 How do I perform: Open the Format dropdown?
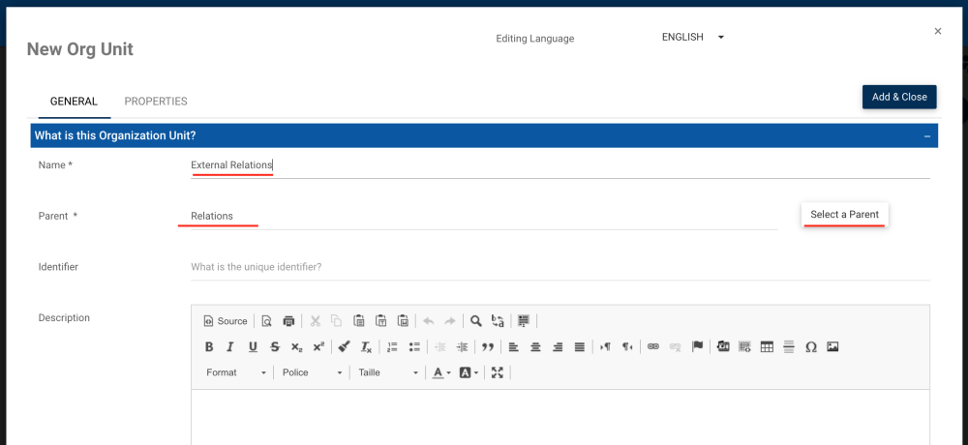(236, 372)
